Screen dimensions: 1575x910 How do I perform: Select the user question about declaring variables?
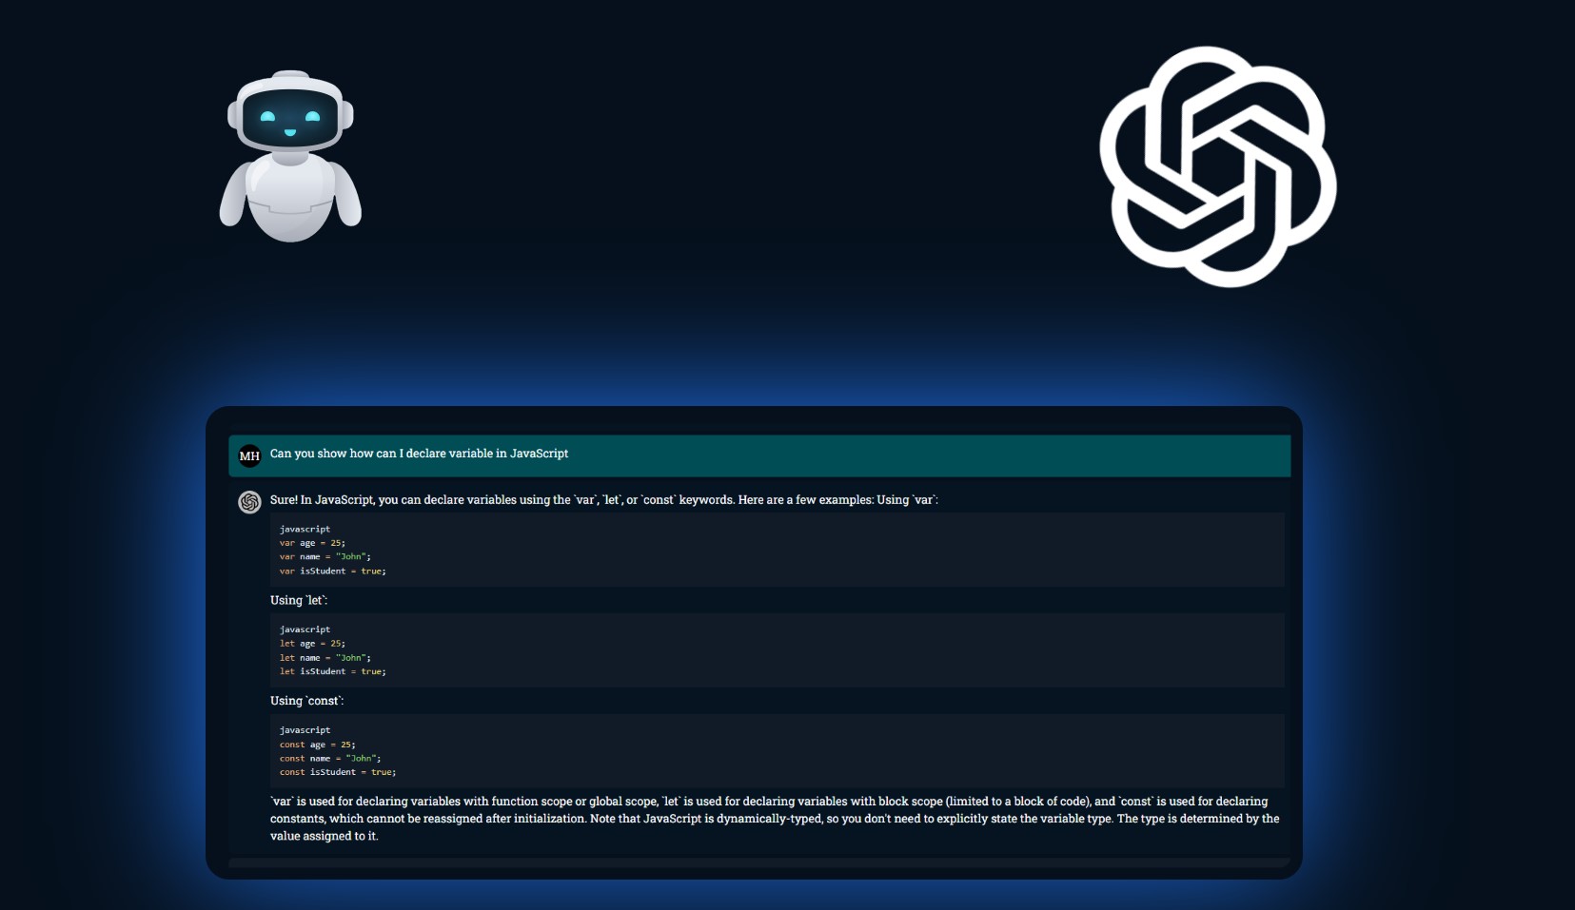coord(419,454)
